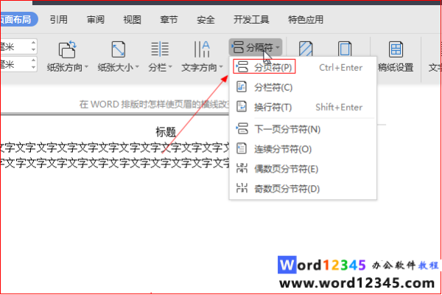Click the diagonal-striped page background icon

click(306, 49)
